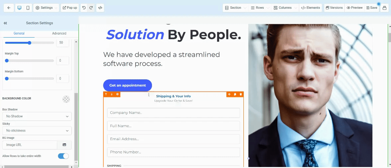Click the Company Name input field
The height and width of the screenshot is (168, 391).
coord(173,113)
